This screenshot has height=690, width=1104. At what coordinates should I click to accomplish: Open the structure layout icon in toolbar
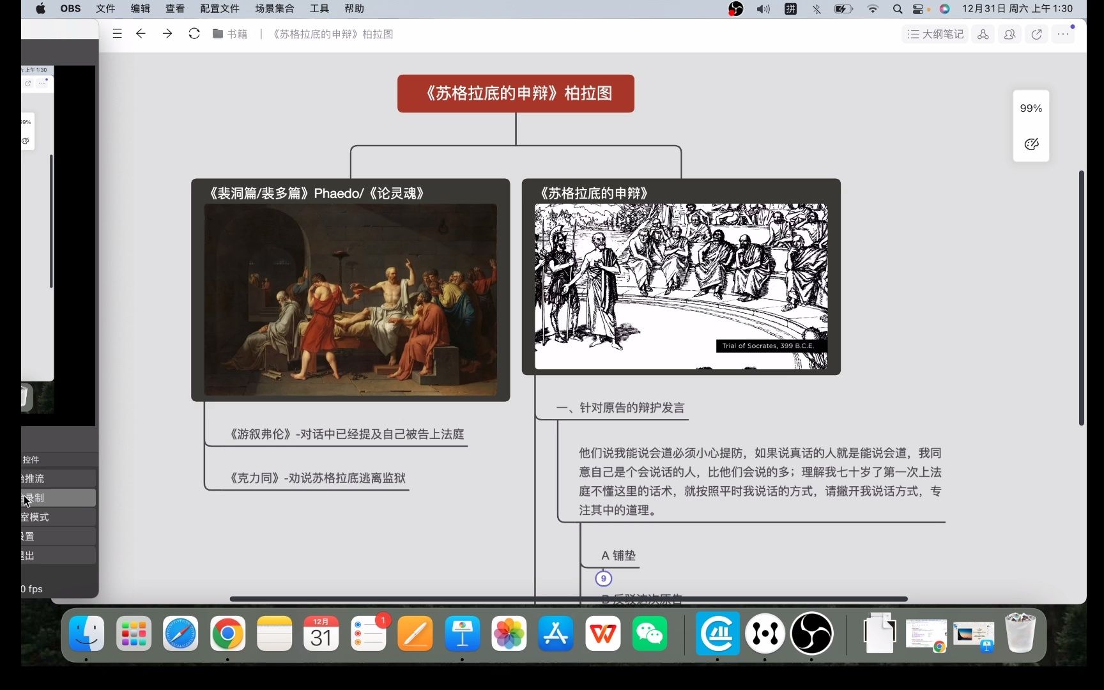click(983, 34)
